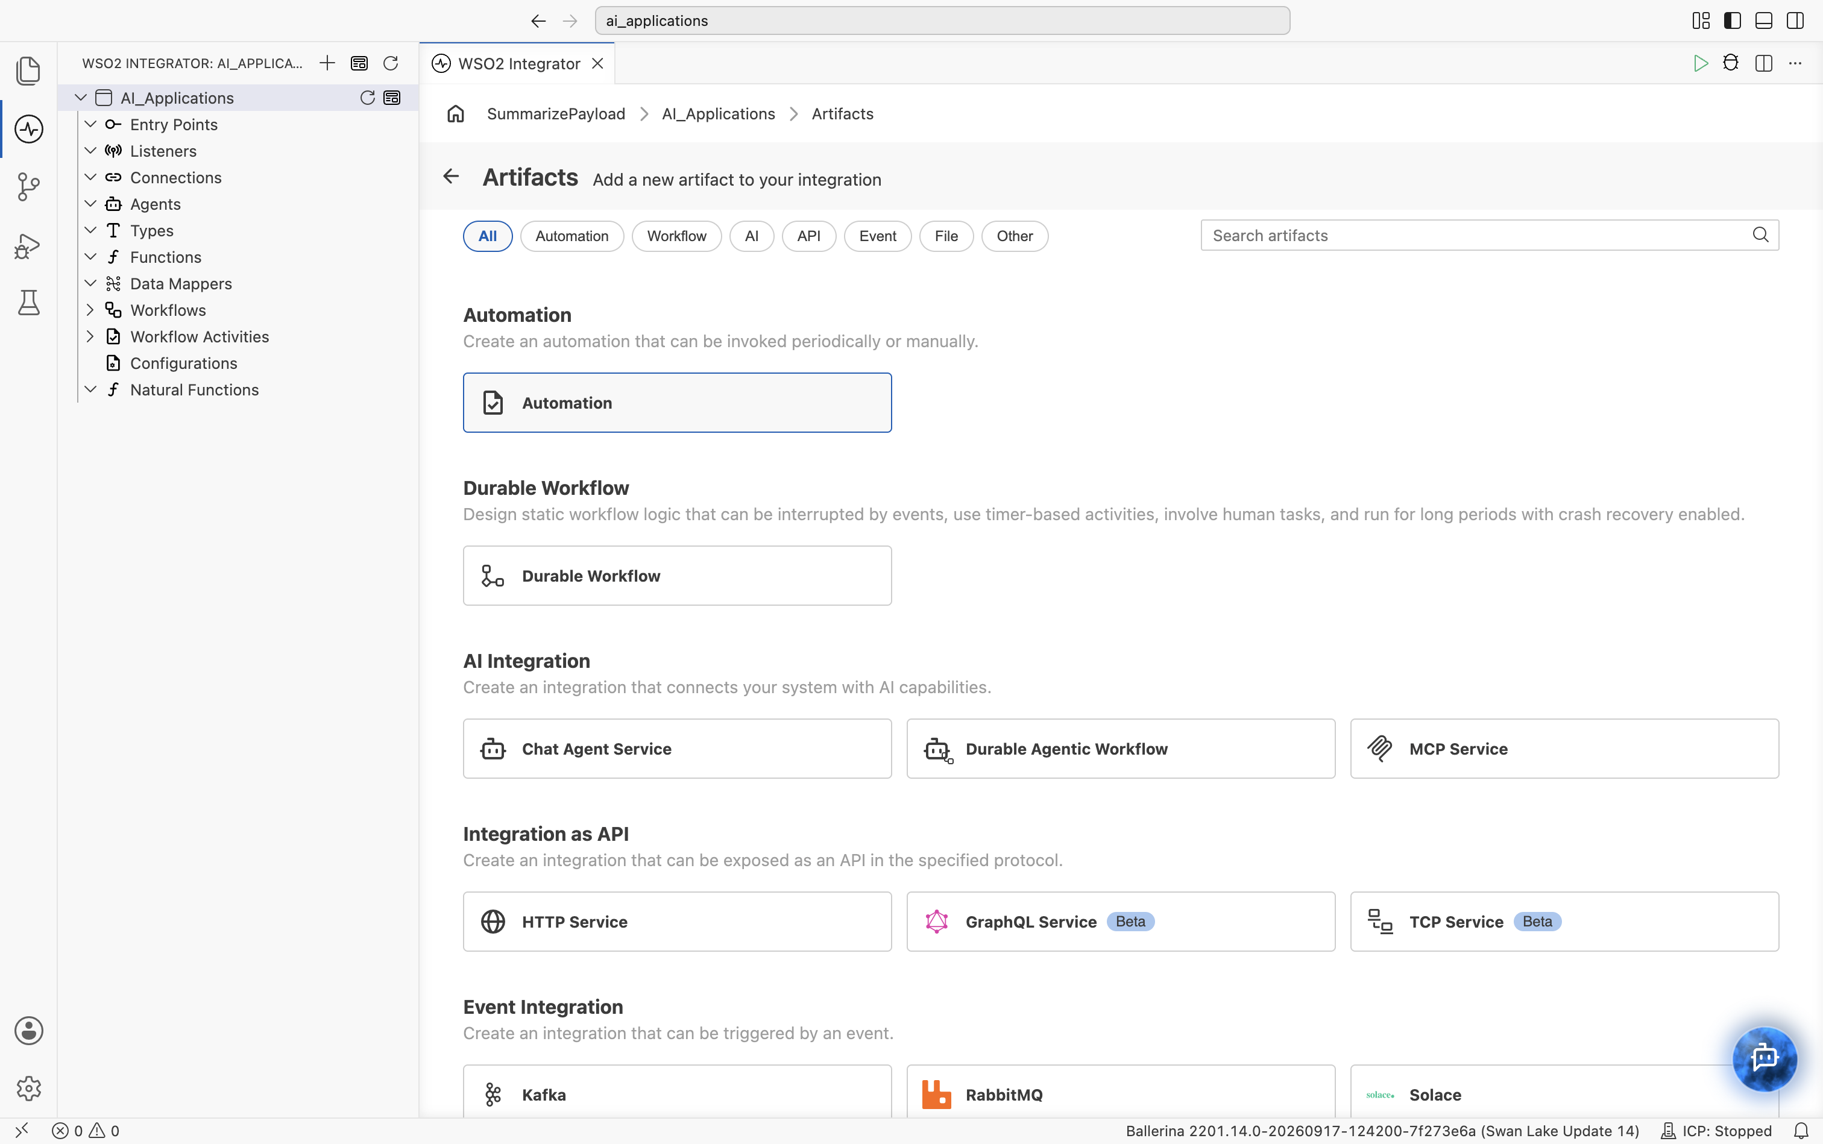Click the ICP: Stopped status bar item

coord(1716,1130)
